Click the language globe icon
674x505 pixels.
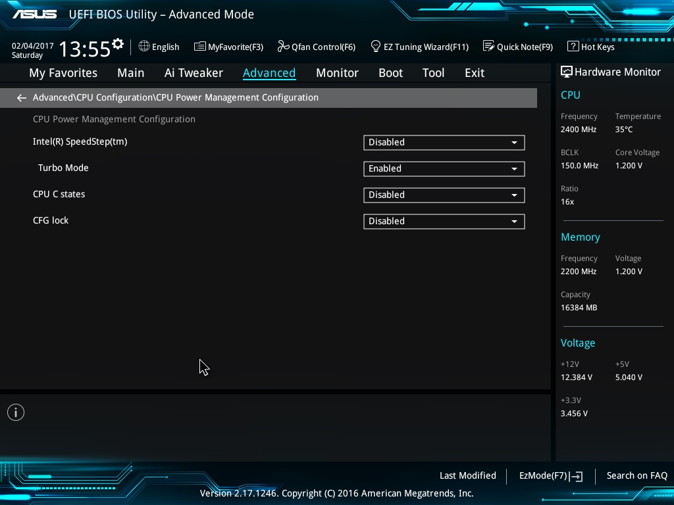(x=144, y=46)
